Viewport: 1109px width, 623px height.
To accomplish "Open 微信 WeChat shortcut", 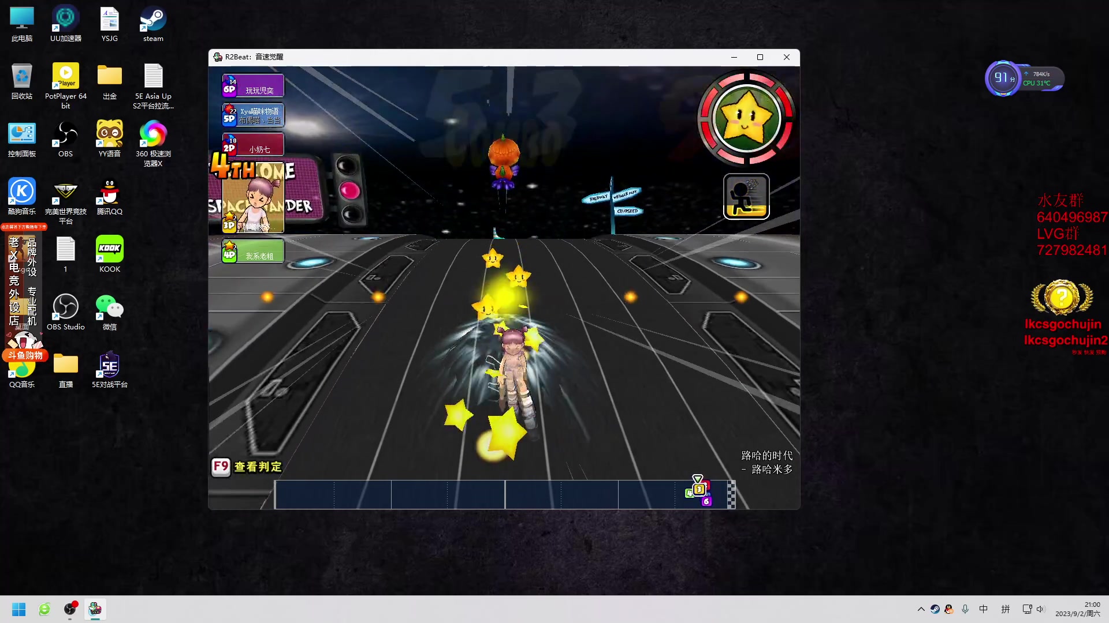I will click(x=110, y=312).
